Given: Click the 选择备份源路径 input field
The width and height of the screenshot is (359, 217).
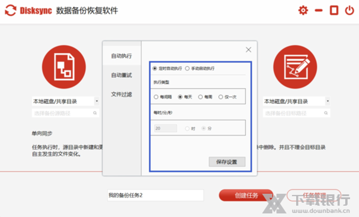Looking at the screenshot, I should click(66, 113).
